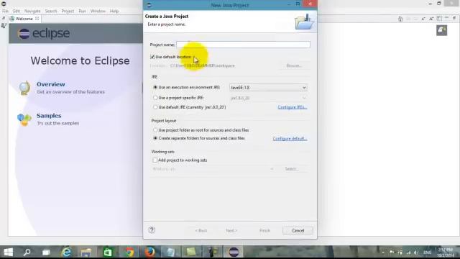Open the Overview link on Welcome page

[51, 84]
